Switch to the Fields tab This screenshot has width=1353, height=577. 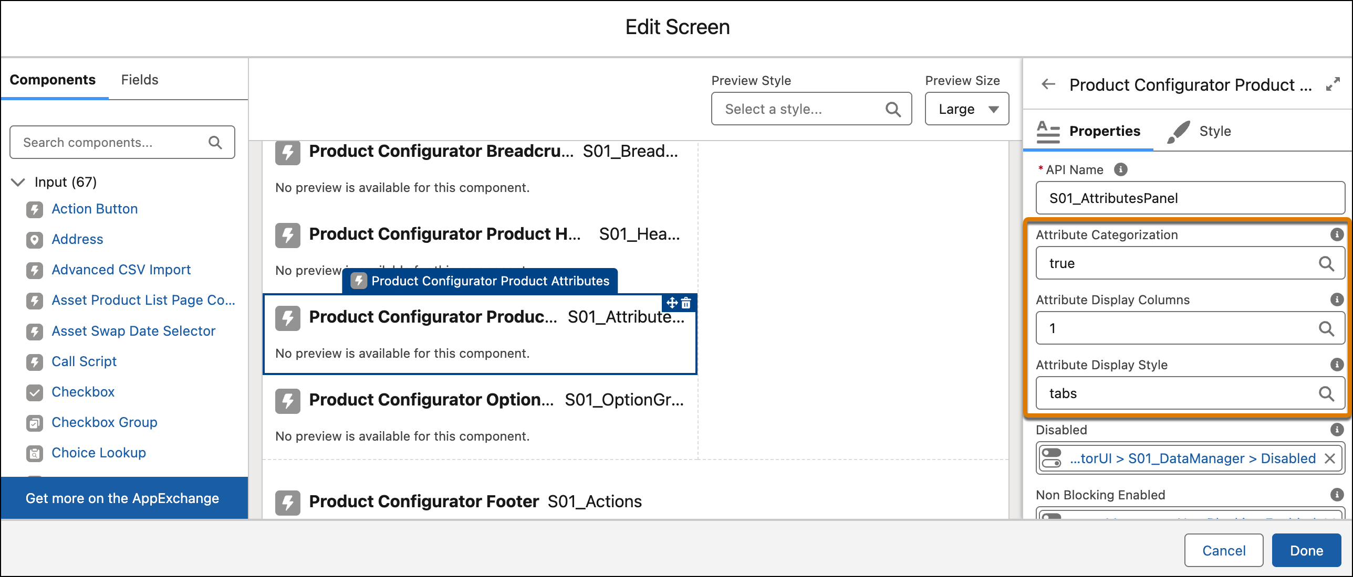pyautogui.click(x=140, y=80)
